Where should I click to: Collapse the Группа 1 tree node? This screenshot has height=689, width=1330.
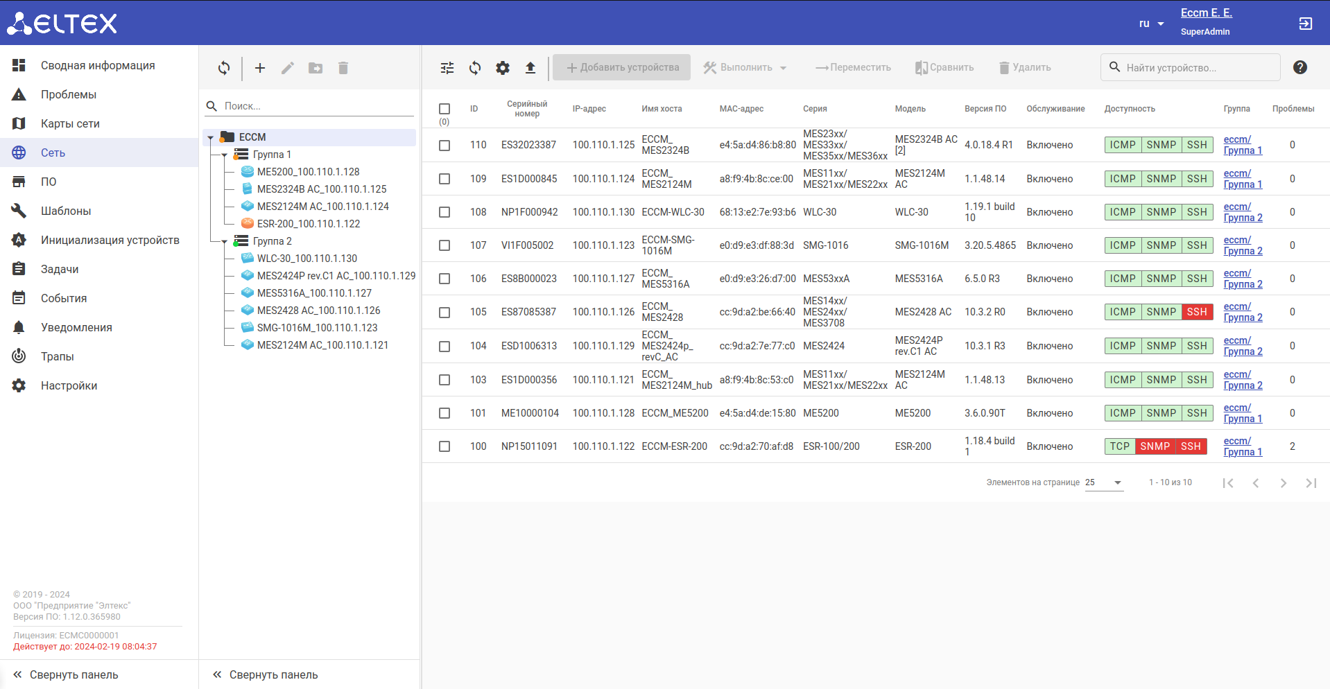click(x=225, y=155)
